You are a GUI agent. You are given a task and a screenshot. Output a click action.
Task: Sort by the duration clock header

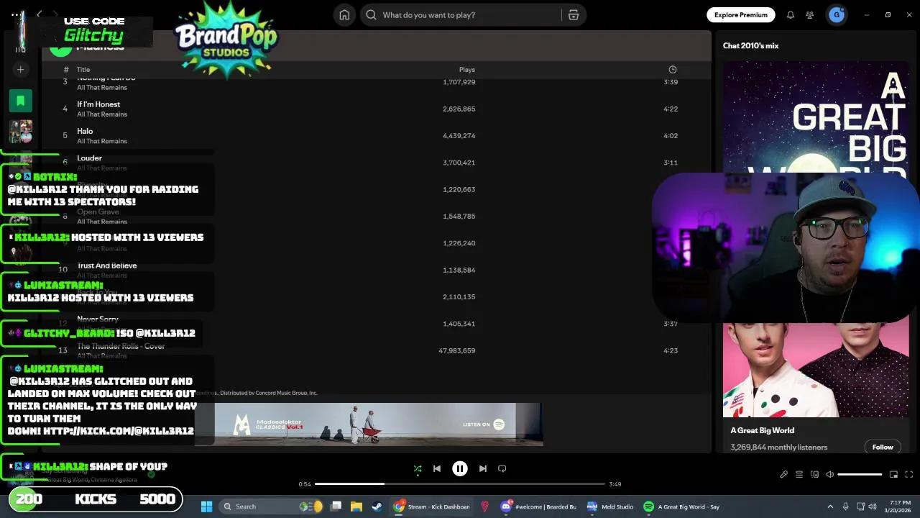pyautogui.click(x=673, y=70)
